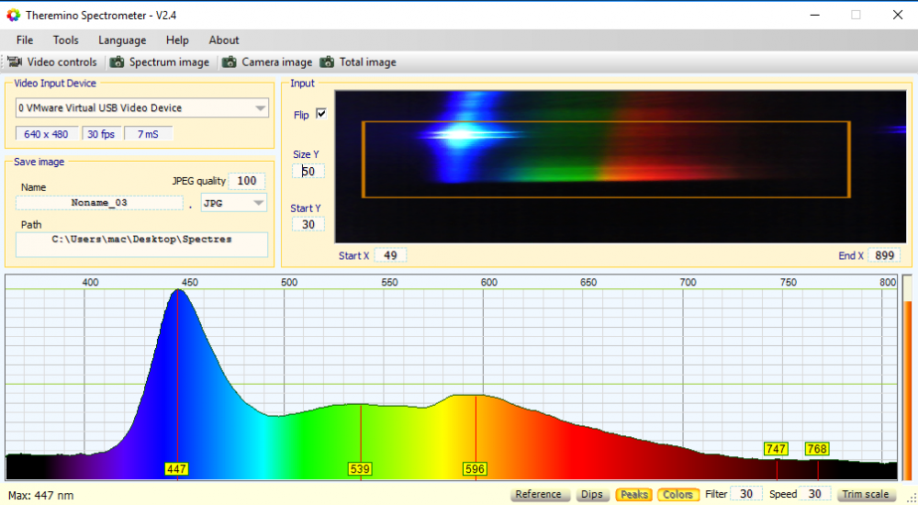Screen dimensions: 918x505
Task: Click the Max: 447 nm status text
Action: tap(41, 496)
